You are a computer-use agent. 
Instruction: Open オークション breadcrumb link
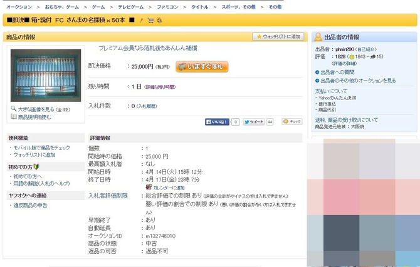point(19,7)
